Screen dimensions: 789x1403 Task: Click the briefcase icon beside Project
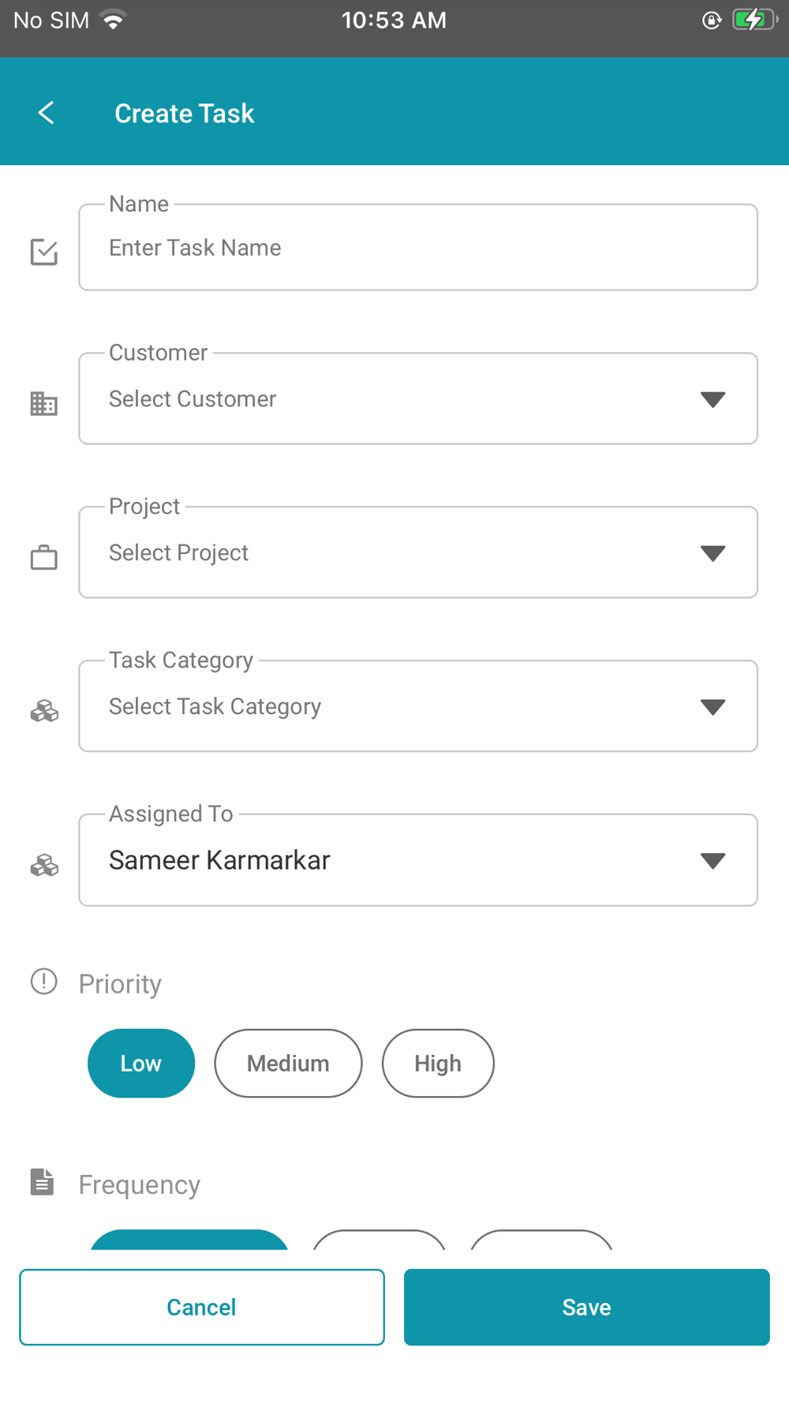(44, 558)
